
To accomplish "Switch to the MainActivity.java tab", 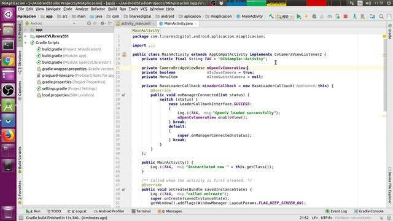I will coord(178,23).
